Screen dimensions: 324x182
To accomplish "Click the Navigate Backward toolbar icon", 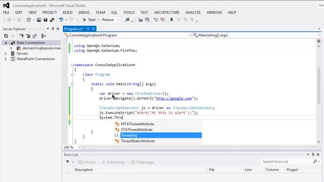I will pos(9,20).
